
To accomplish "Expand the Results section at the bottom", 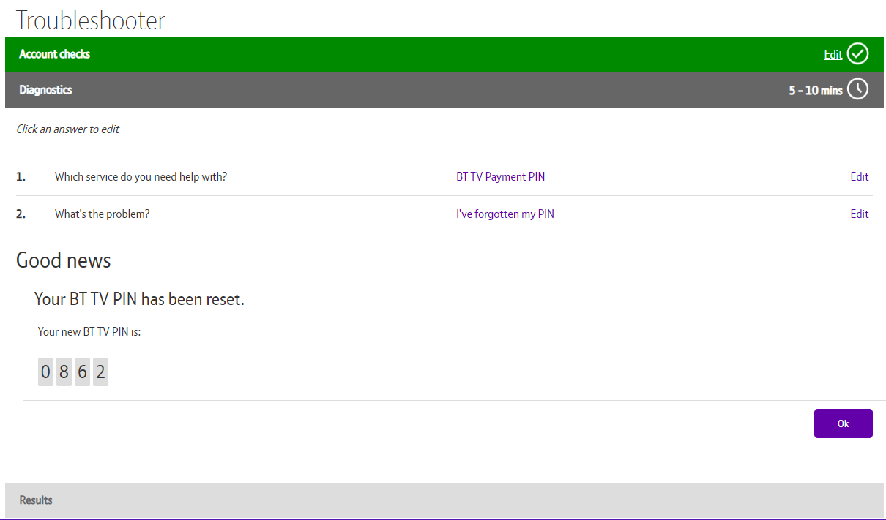I will tap(36, 500).
